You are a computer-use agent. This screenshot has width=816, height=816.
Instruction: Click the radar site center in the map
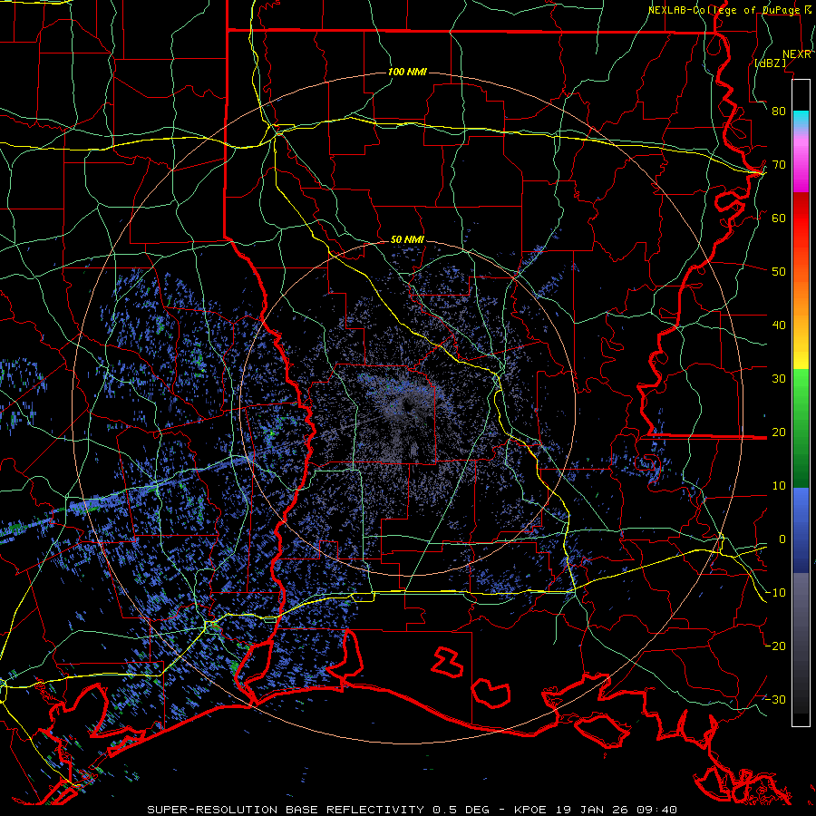point(407,407)
